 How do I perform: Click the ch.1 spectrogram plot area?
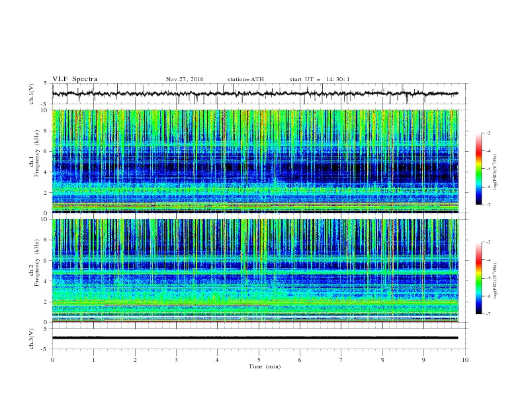(x=255, y=161)
